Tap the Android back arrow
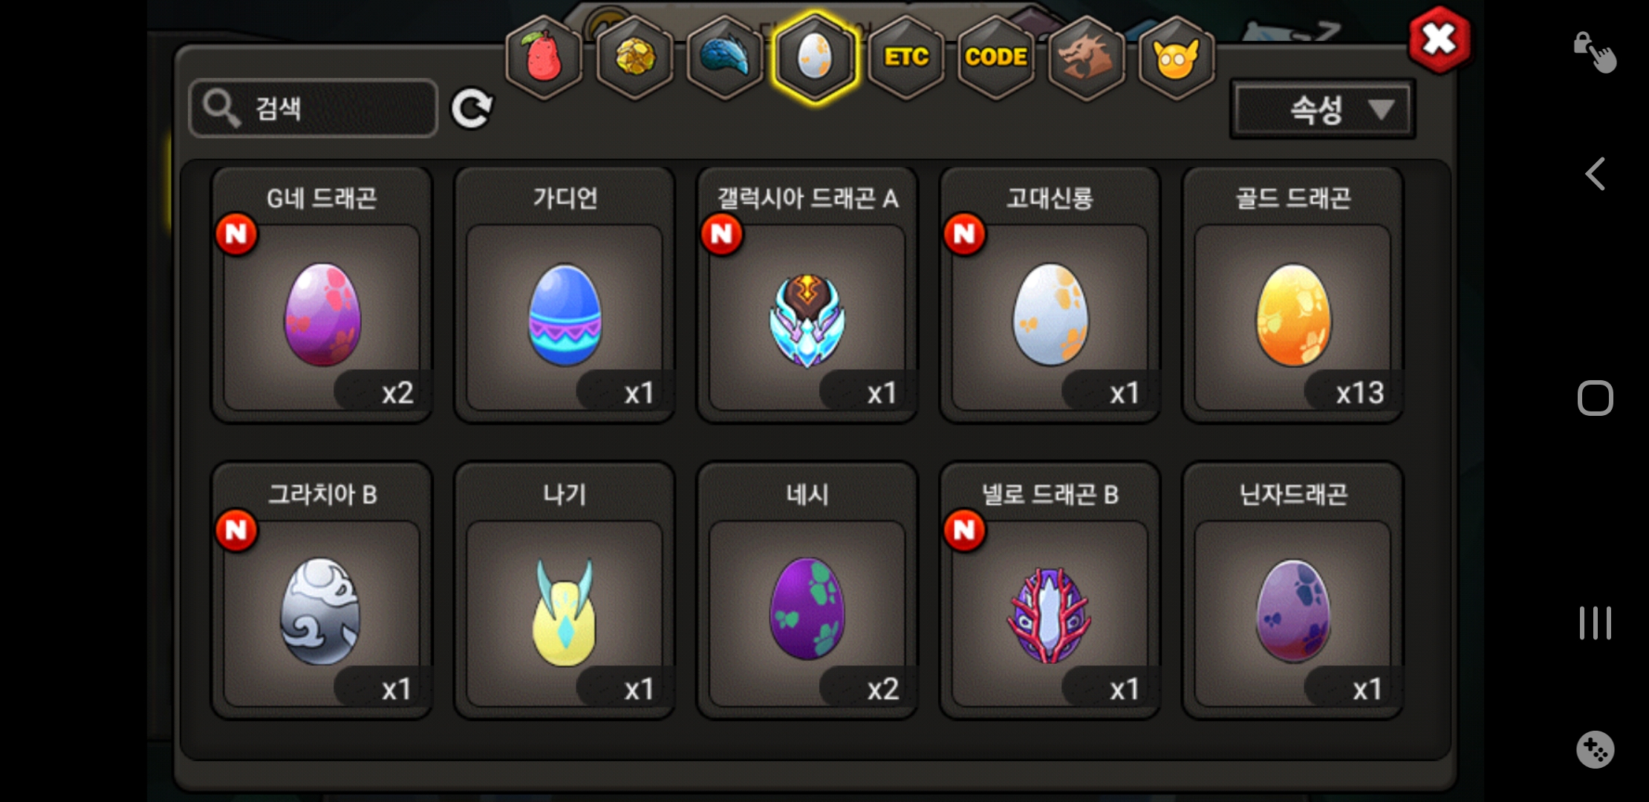This screenshot has width=1649, height=802. click(x=1595, y=174)
